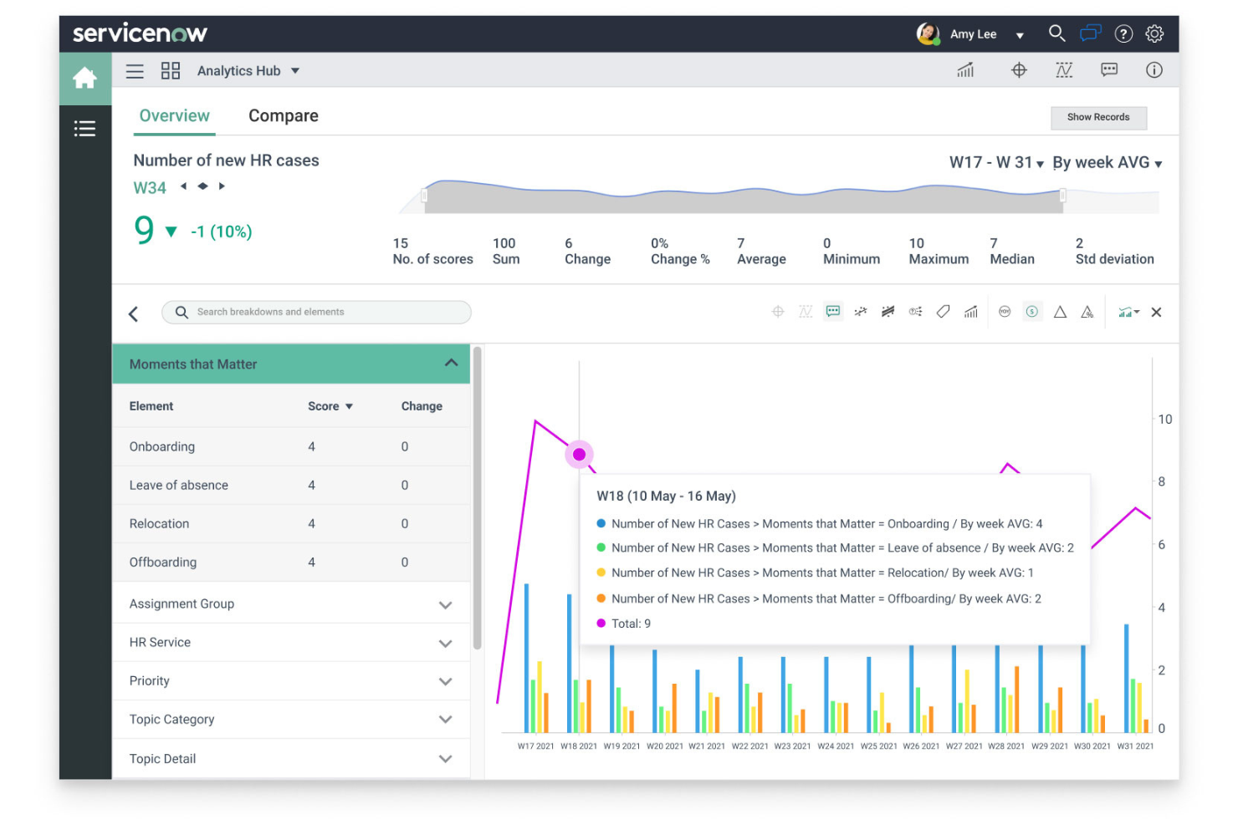Click the predictions branching icon
Viewport: 1238px width, 825px height.
coord(916,312)
